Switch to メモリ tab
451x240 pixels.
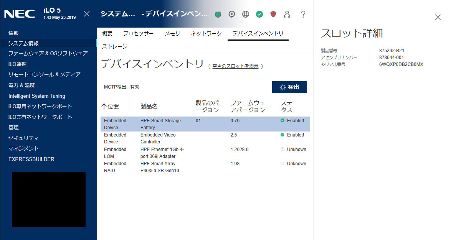pyautogui.click(x=172, y=34)
